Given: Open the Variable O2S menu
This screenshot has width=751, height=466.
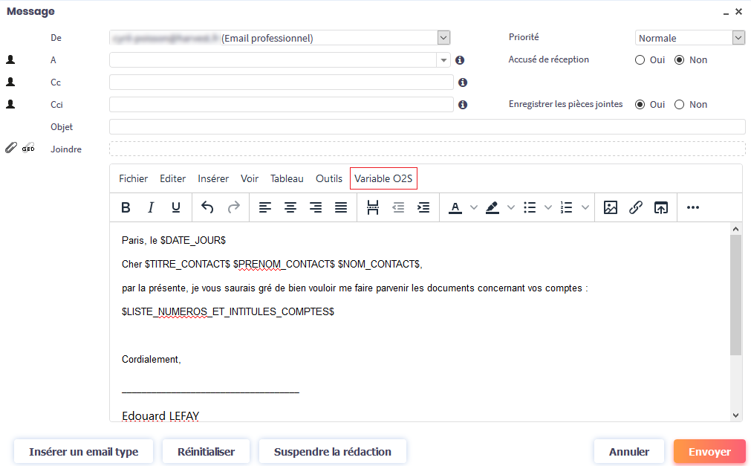Looking at the screenshot, I should tap(383, 178).
